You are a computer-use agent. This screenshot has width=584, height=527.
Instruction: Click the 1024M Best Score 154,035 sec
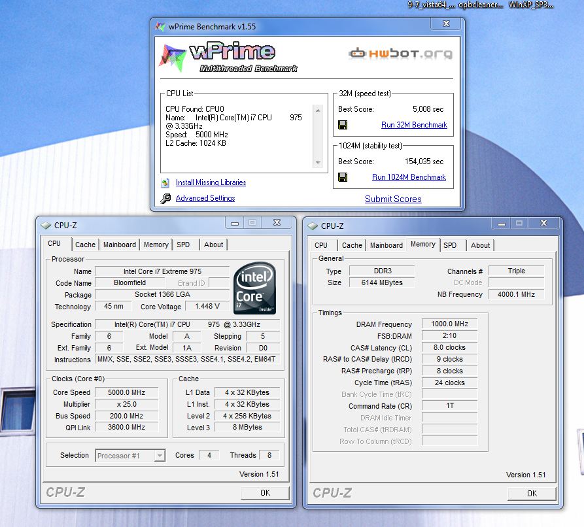click(424, 161)
